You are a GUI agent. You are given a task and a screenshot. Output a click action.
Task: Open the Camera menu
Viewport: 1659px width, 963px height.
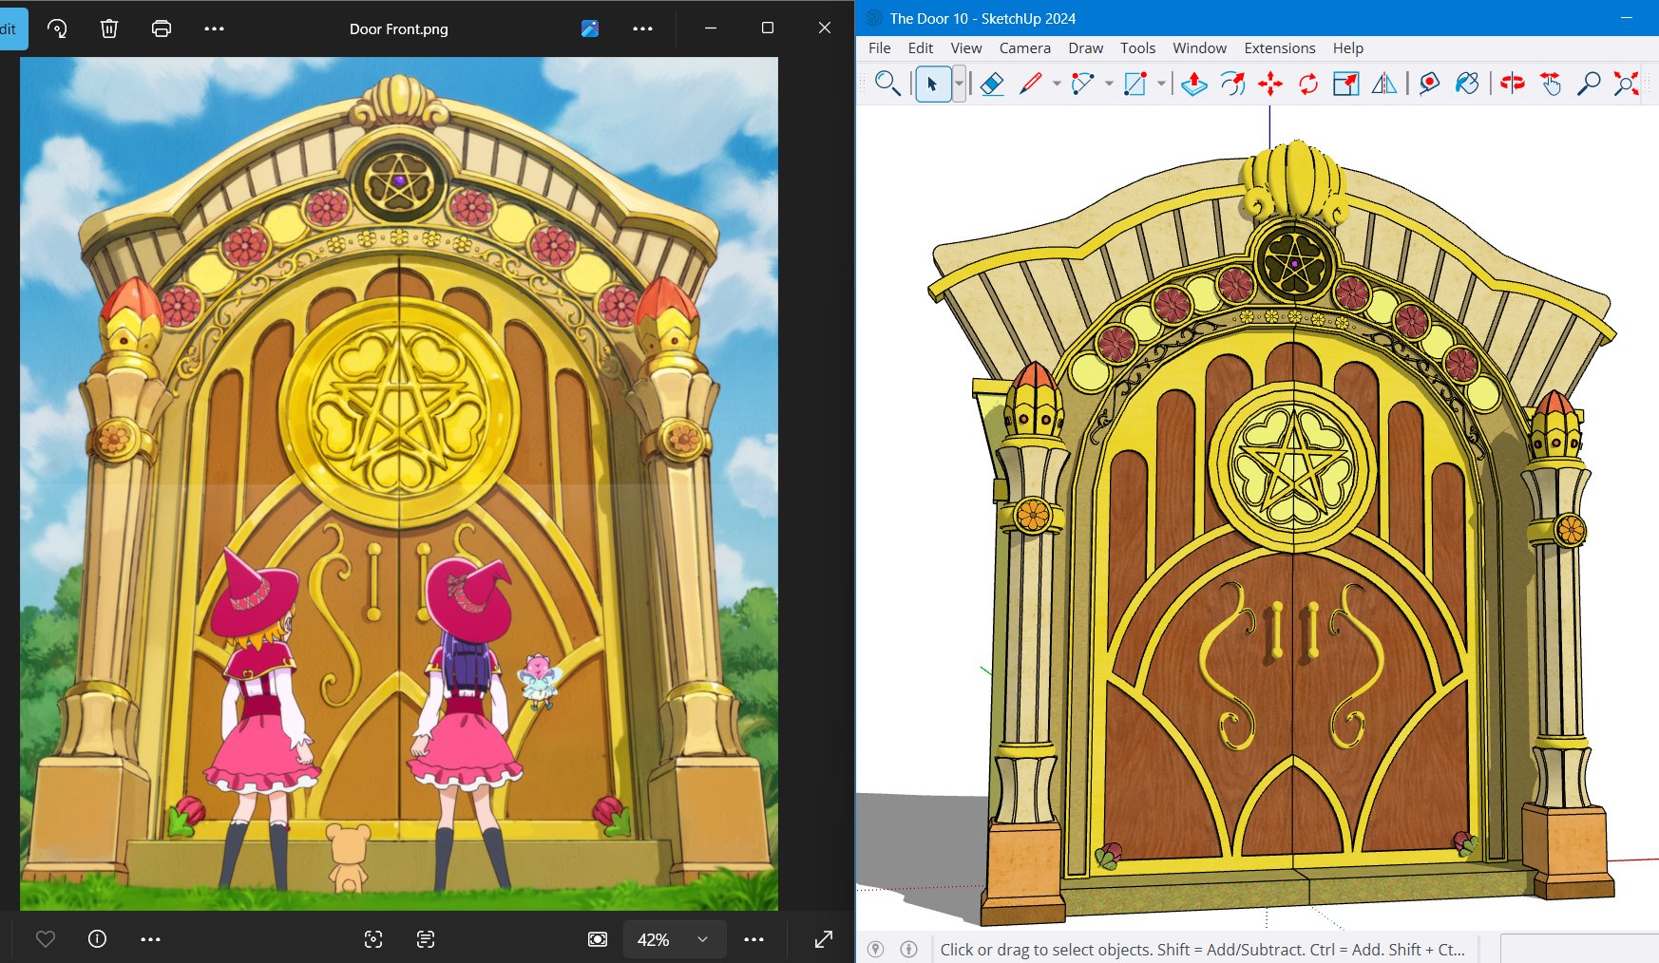click(x=1024, y=47)
